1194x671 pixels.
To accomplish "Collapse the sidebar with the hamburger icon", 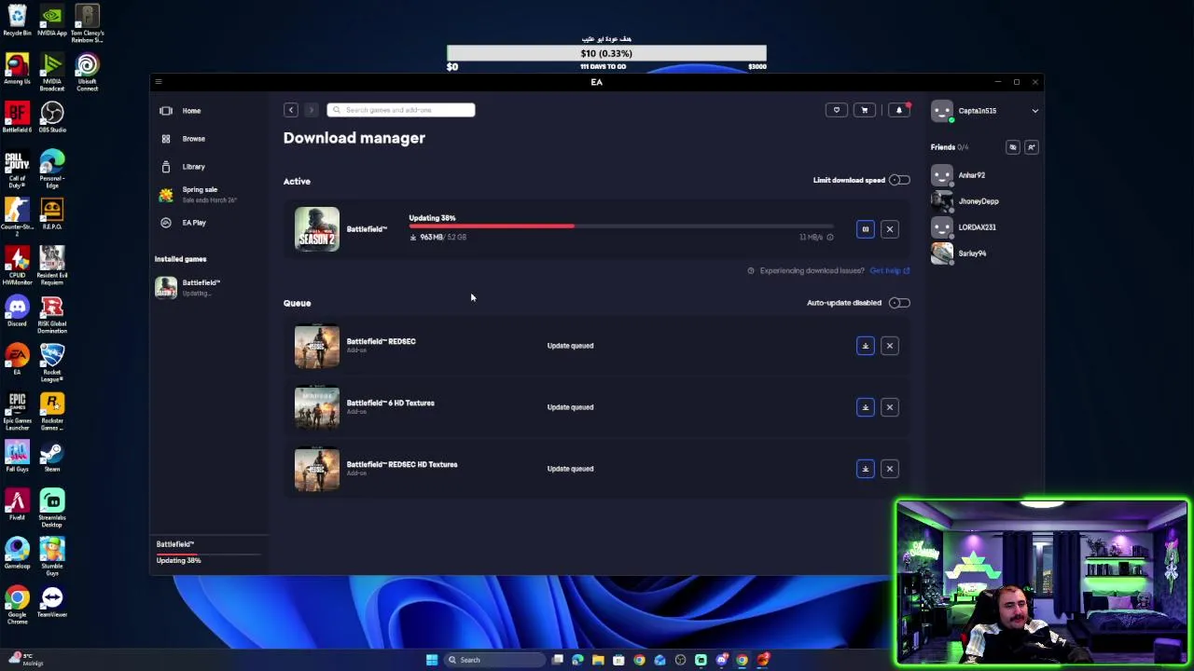I will 159,82.
